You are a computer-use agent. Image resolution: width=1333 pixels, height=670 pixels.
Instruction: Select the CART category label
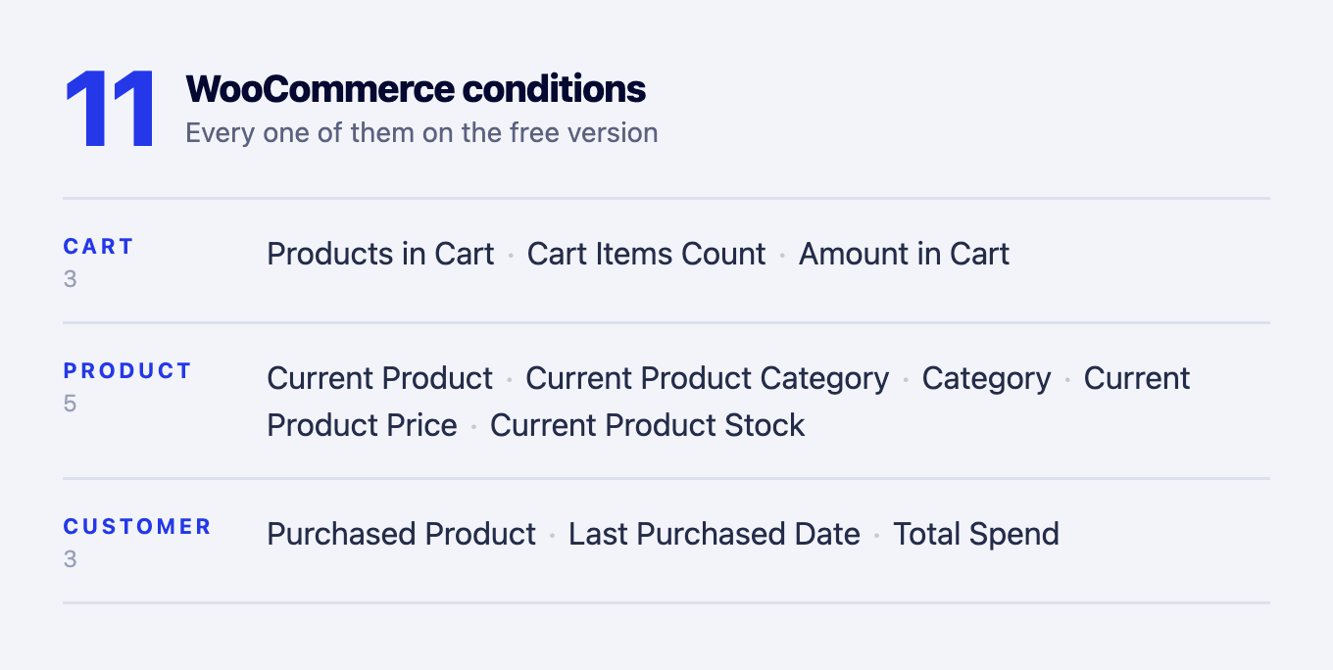98,247
